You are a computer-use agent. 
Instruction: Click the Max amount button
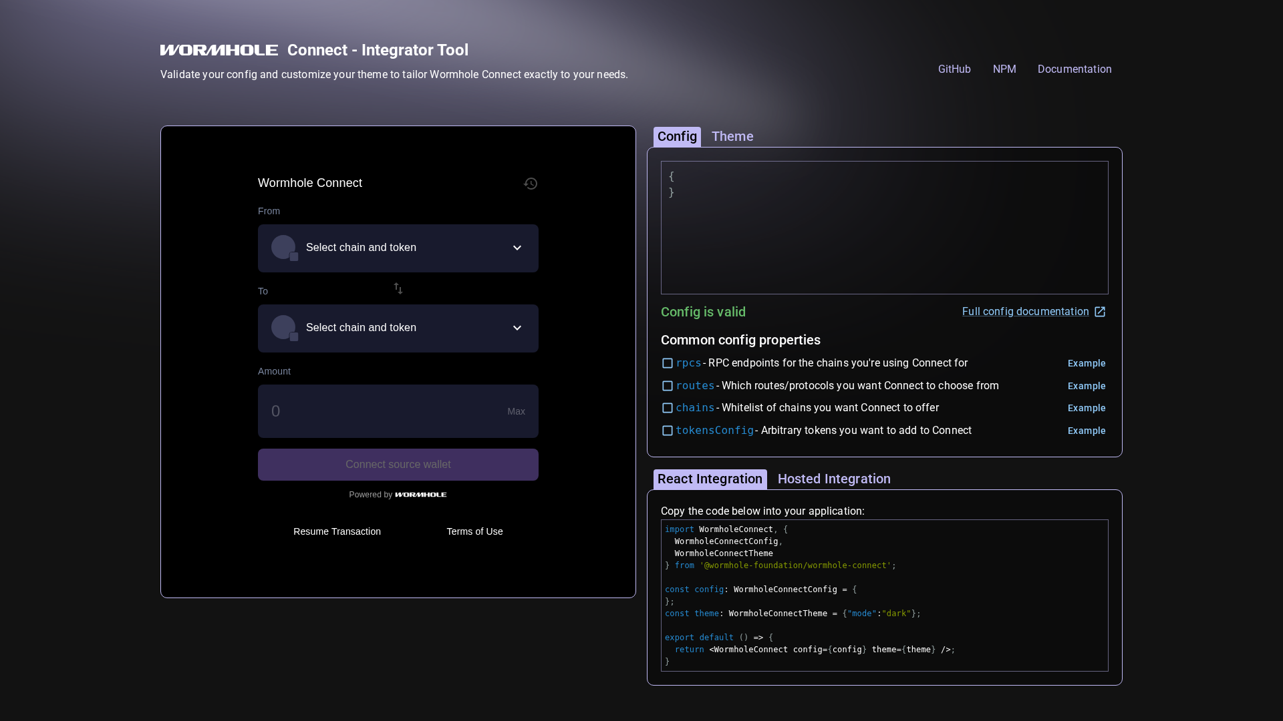(x=516, y=411)
